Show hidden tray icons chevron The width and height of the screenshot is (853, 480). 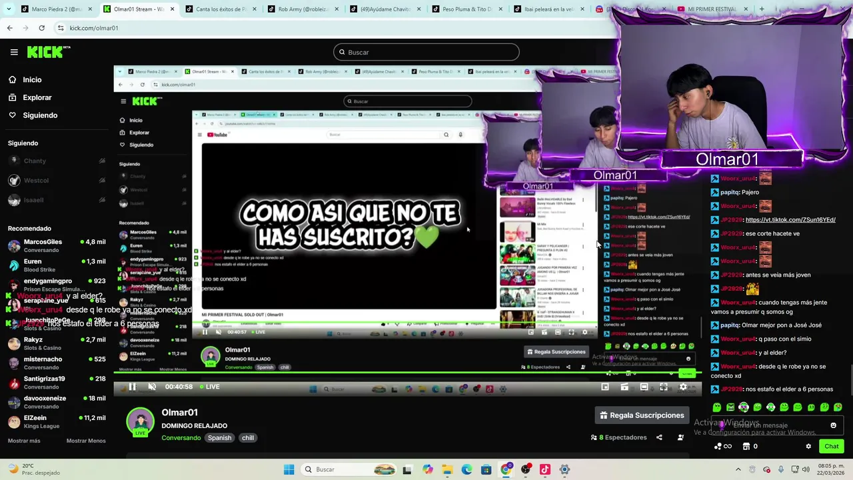(x=738, y=469)
